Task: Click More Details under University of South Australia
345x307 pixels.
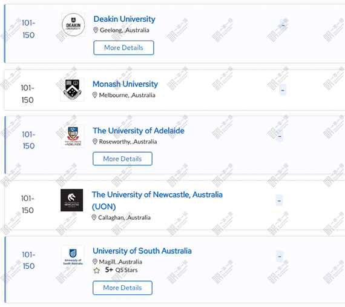Action: tap(122, 288)
